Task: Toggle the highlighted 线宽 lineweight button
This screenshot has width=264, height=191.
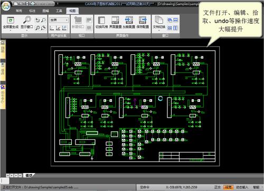Action: [x=228, y=187]
